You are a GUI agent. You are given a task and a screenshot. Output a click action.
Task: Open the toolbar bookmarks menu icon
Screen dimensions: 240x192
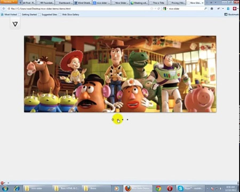(x=219, y=9)
